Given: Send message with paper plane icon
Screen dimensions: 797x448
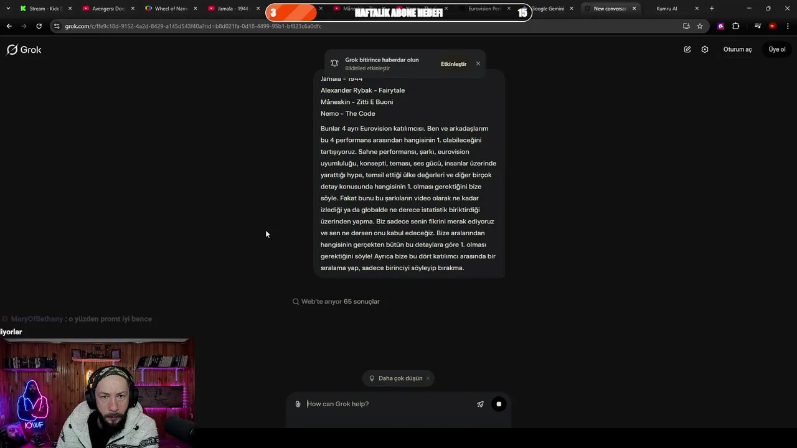Looking at the screenshot, I should point(480,404).
